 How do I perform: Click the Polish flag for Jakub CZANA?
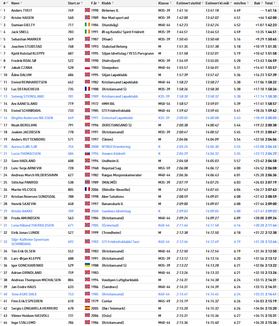87,68
